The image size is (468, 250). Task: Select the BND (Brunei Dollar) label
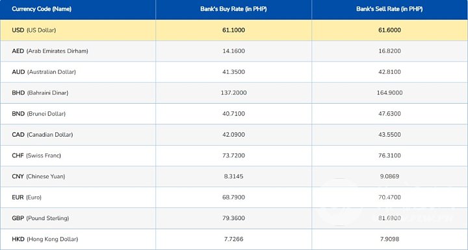click(38, 113)
